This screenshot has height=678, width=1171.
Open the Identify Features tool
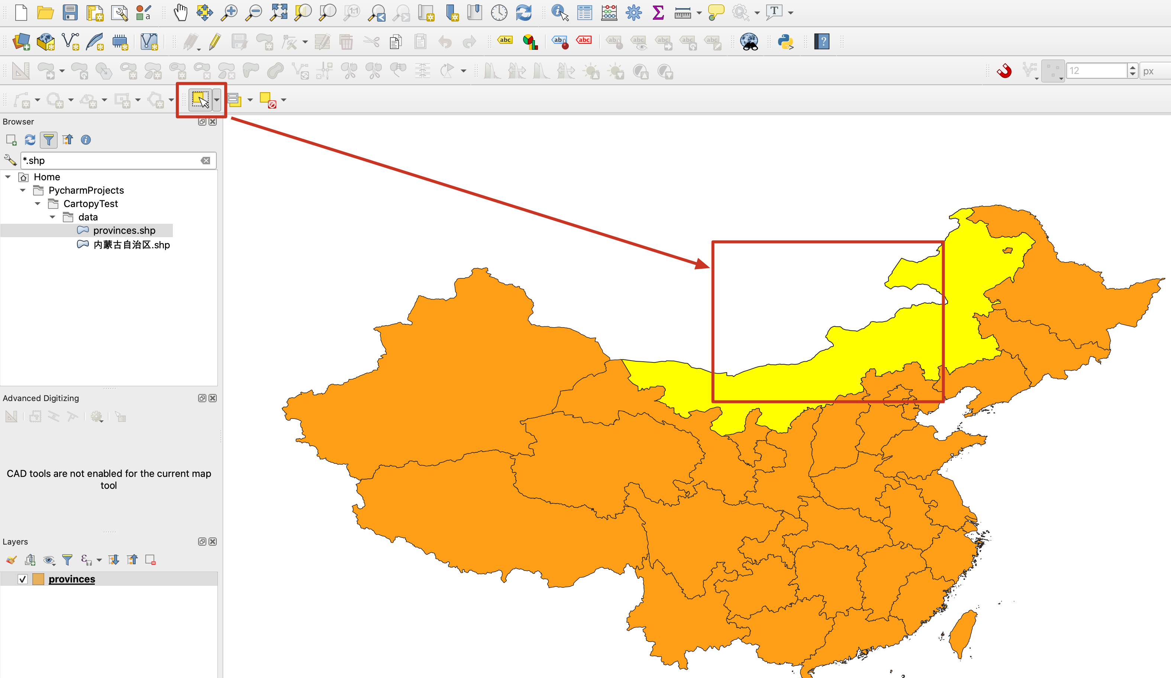[x=559, y=13]
